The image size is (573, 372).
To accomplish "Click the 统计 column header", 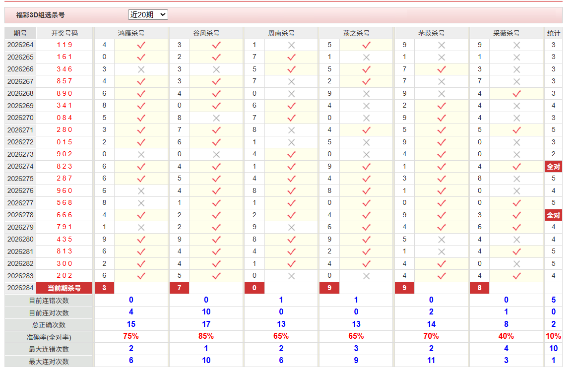I will click(553, 33).
